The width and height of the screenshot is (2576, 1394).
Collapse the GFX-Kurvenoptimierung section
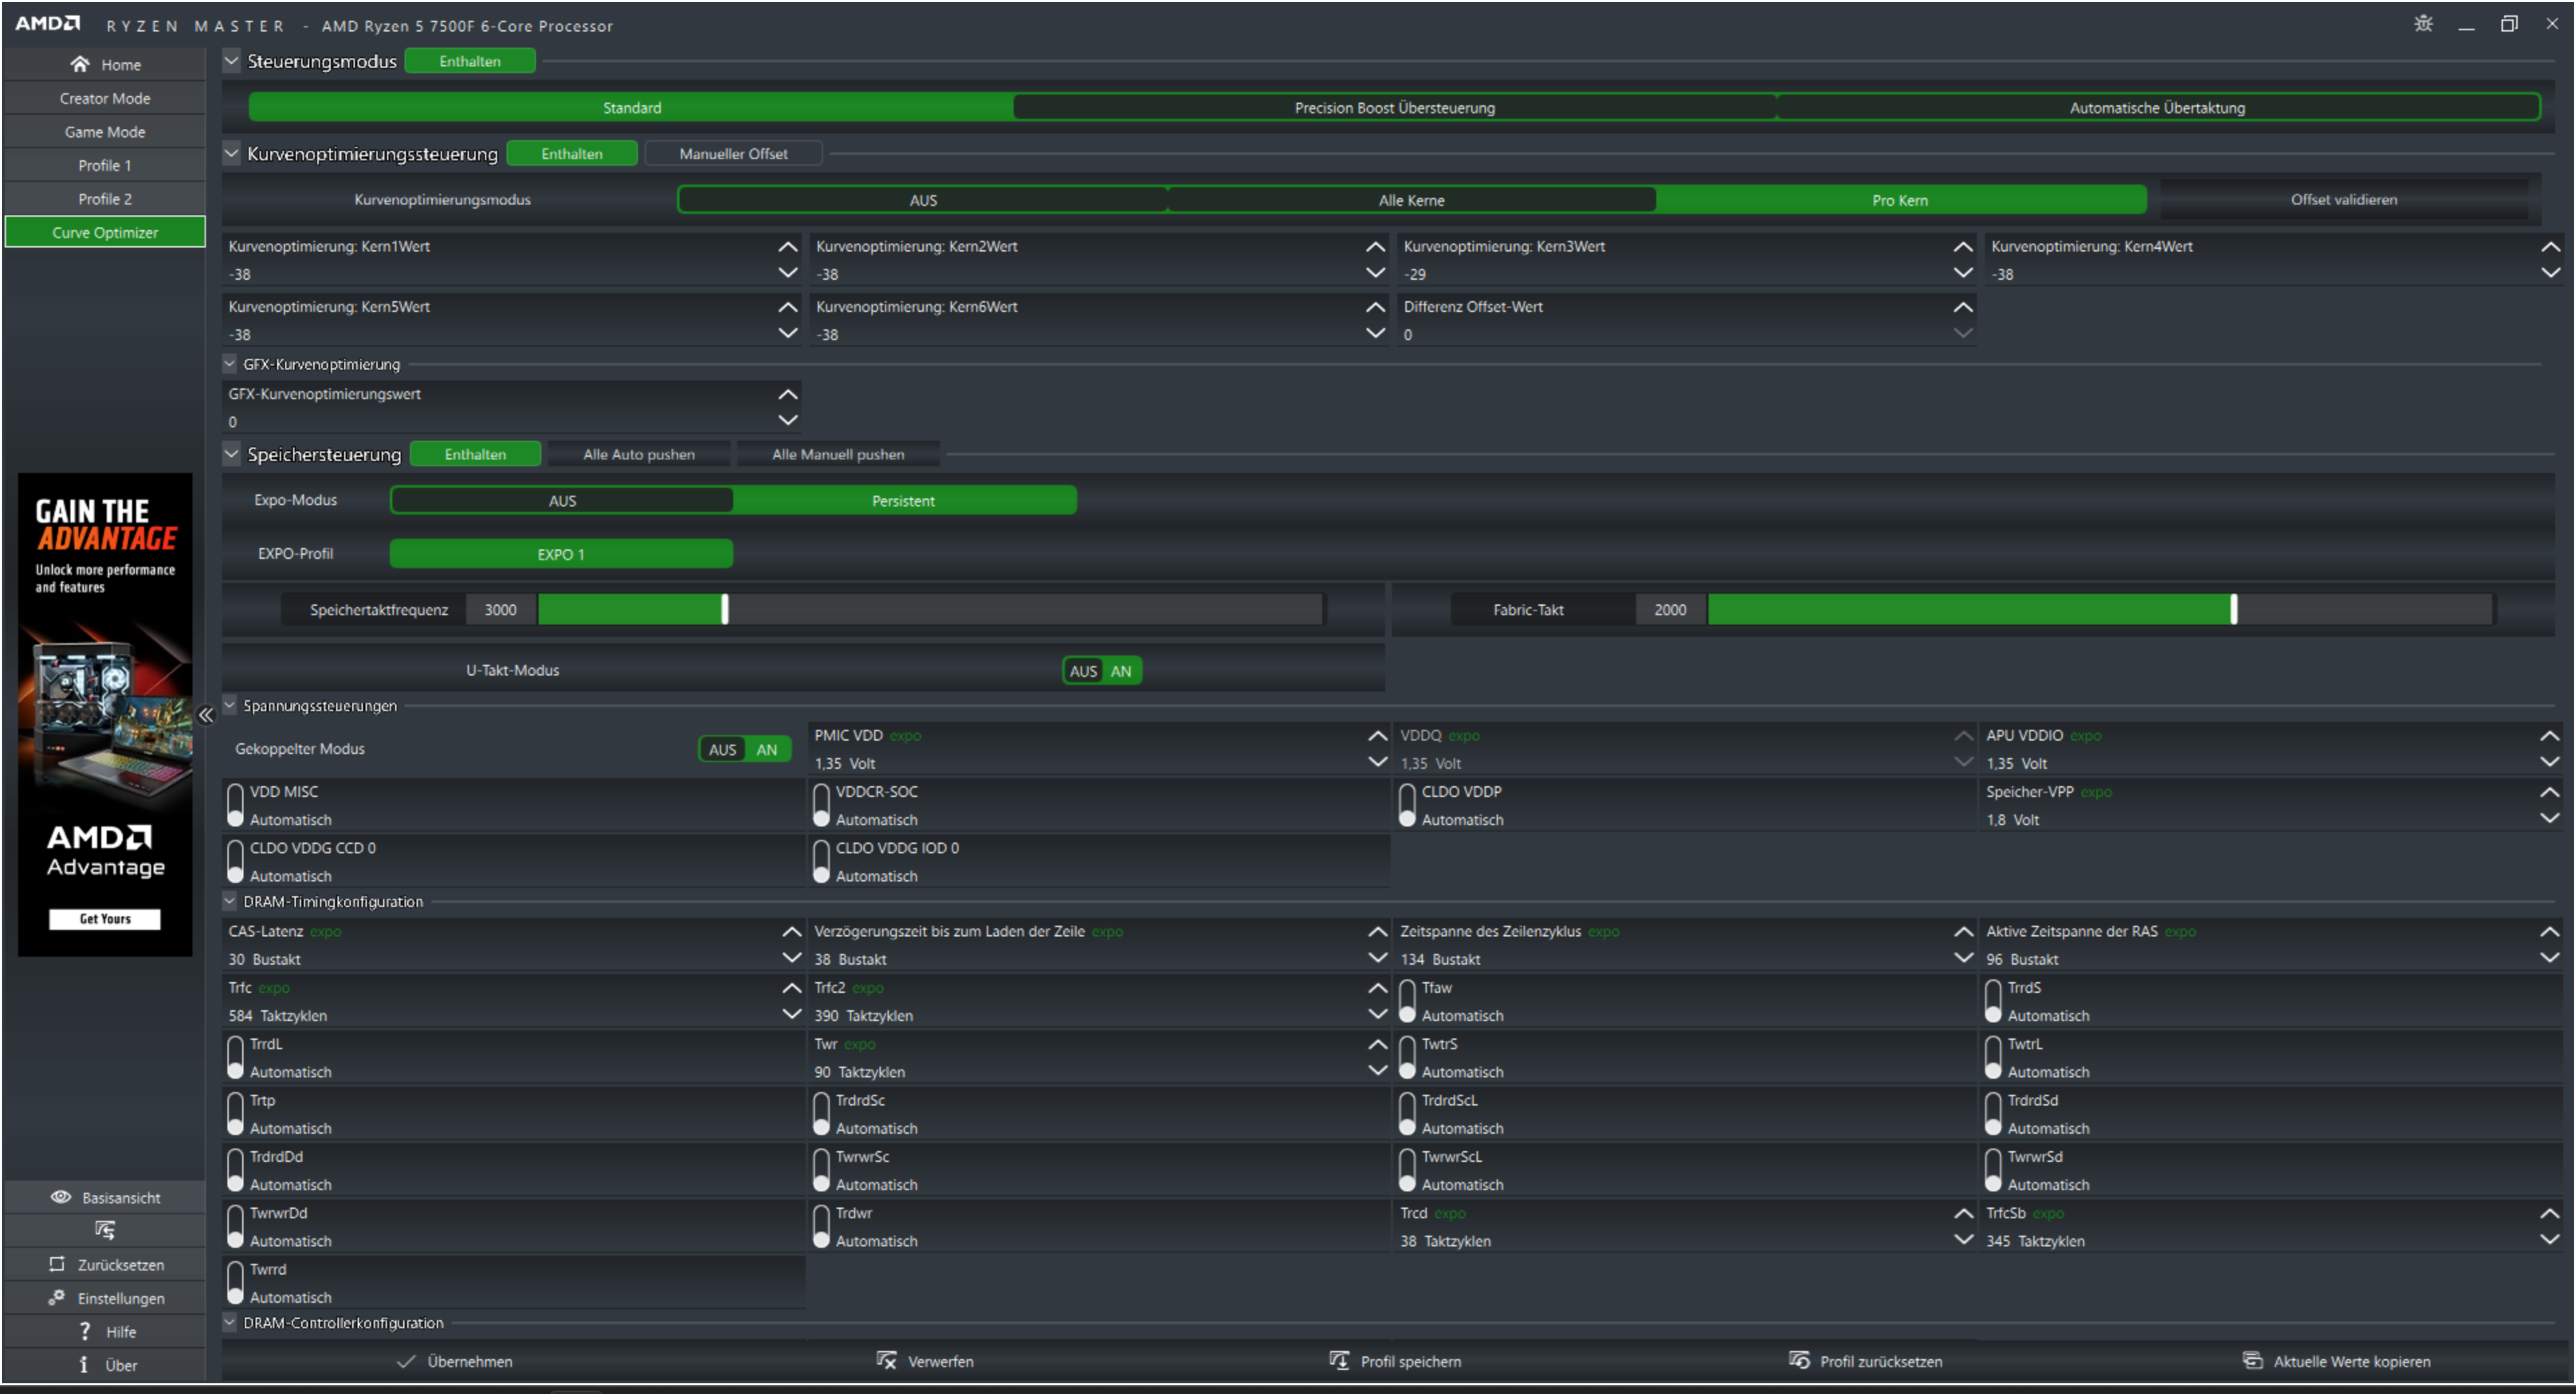click(x=229, y=363)
